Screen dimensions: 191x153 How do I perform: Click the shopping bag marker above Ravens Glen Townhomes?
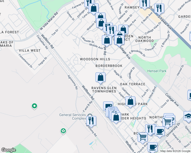coord(100,78)
